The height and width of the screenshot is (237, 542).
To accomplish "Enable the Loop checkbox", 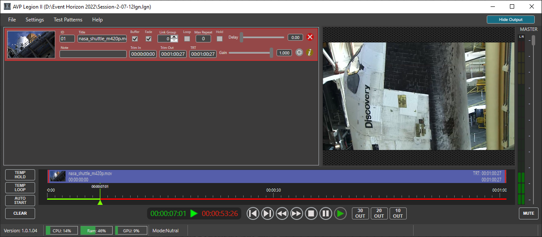I will (187, 39).
